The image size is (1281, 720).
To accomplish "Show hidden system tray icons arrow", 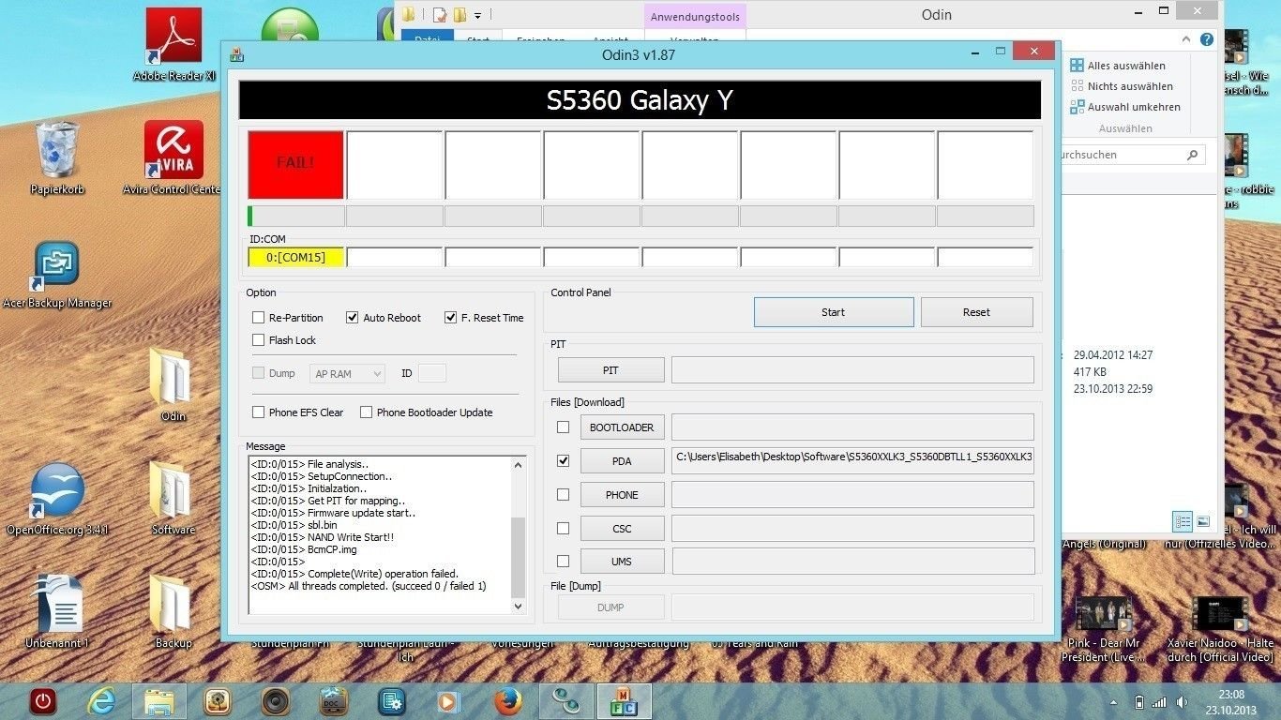I will 1113,702.
